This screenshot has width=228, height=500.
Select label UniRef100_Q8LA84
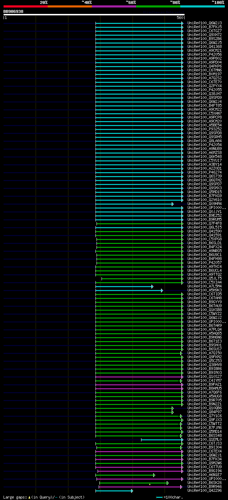[204, 141]
